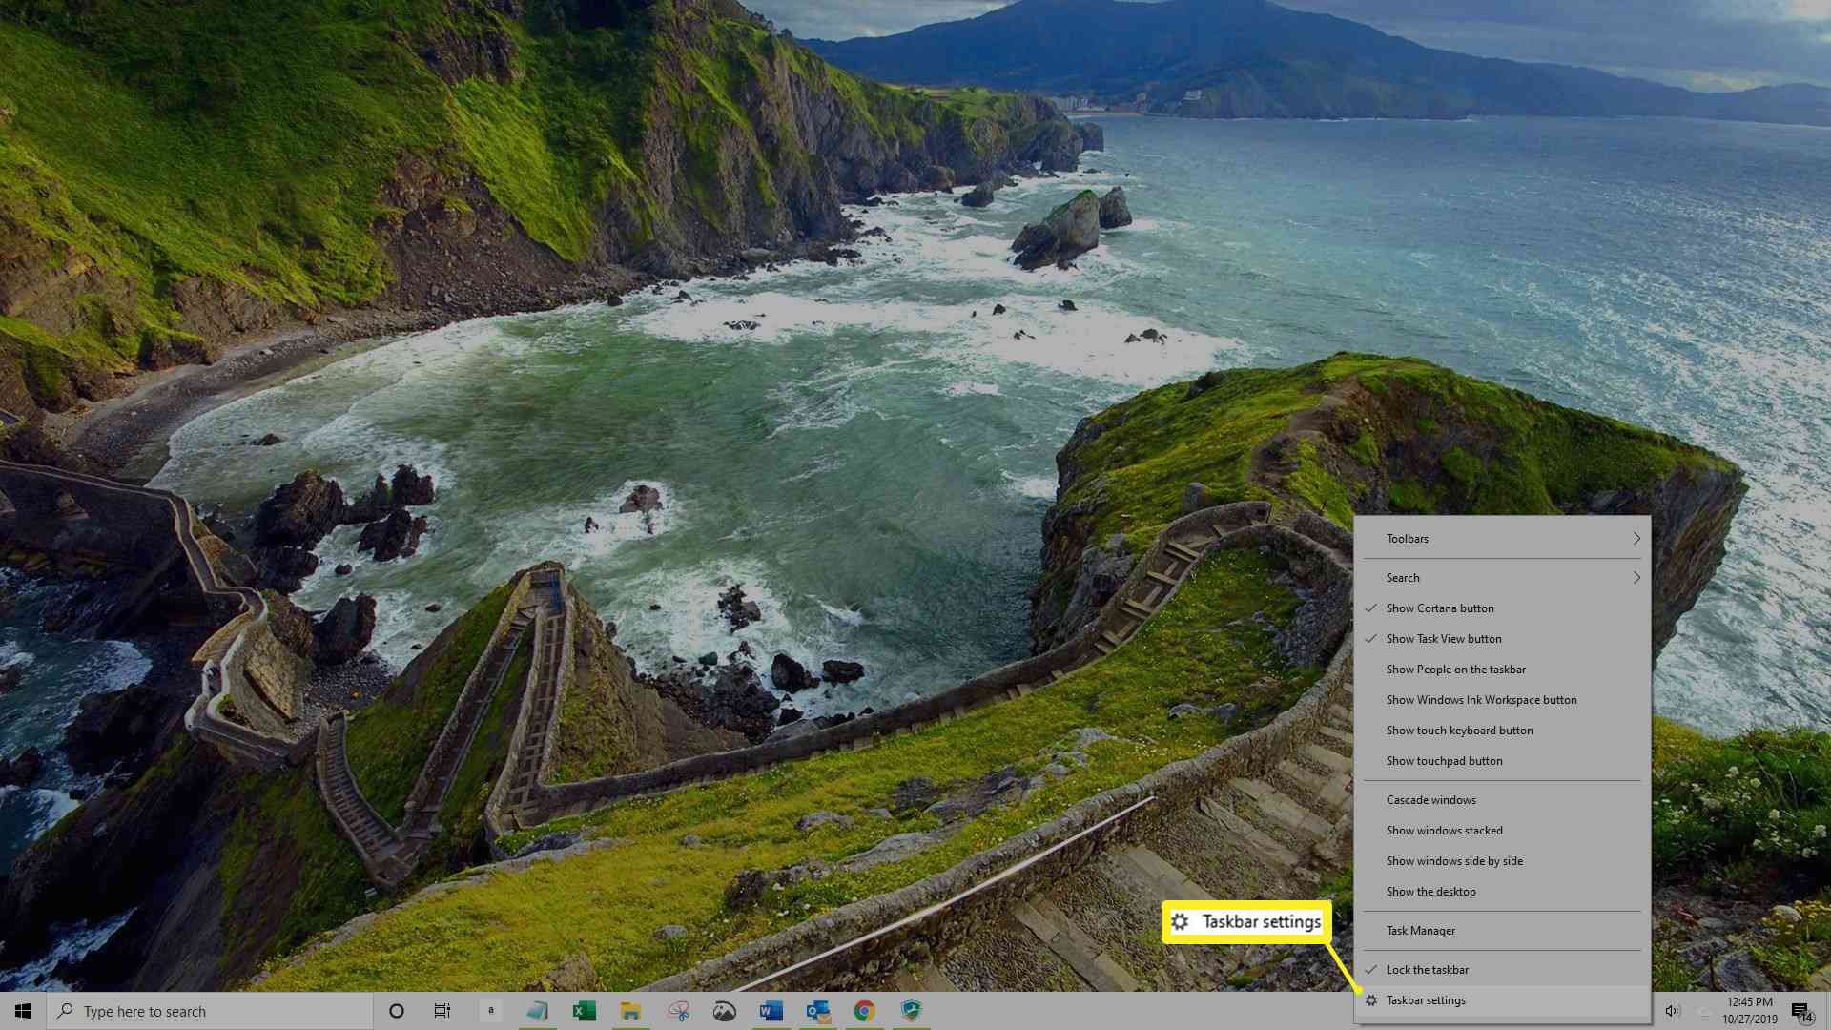1831x1030 pixels.
Task: Launch Google Chrome from the taskbar
Action: point(864,1011)
